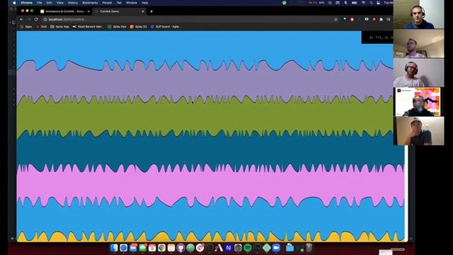Open the Splay Ops bookmark
The width and height of the screenshot is (453, 255).
coord(117,27)
